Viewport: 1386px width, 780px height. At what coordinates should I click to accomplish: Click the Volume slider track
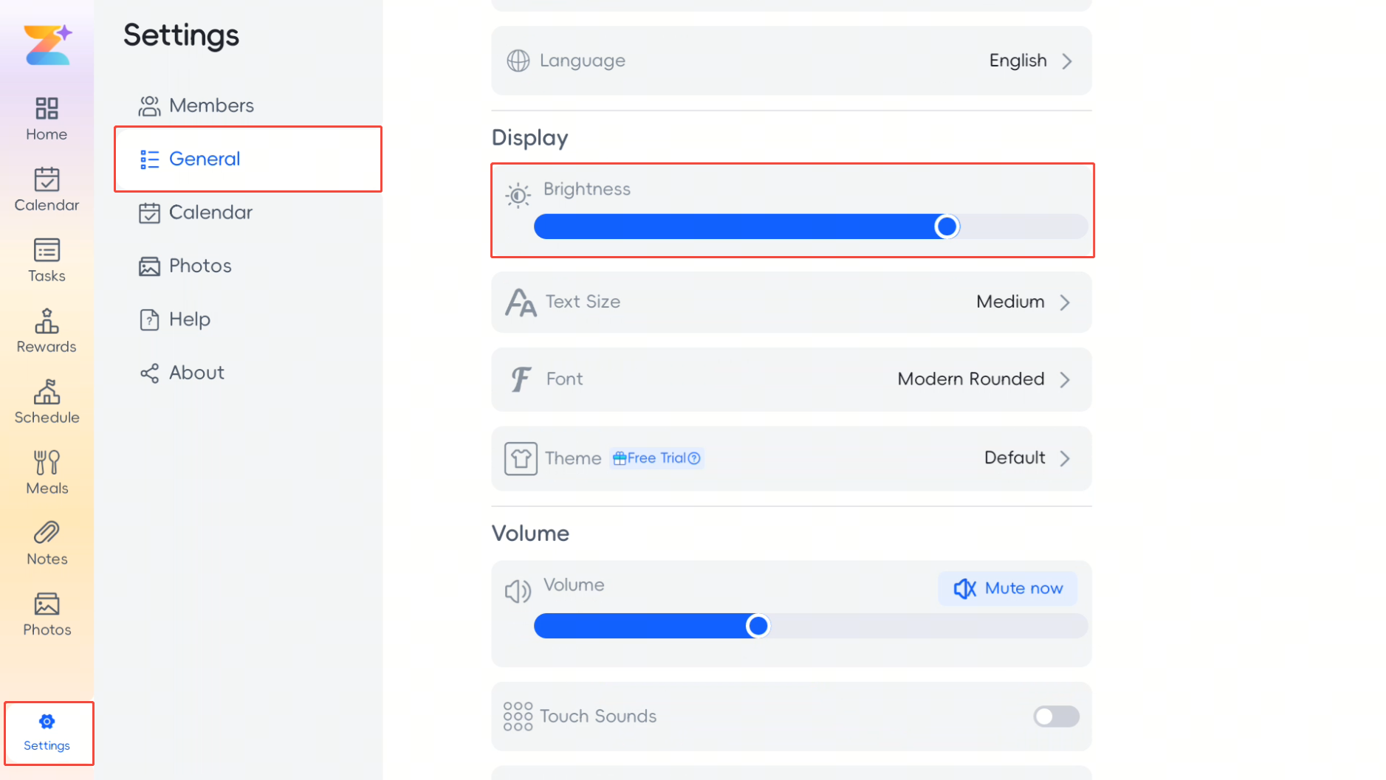tap(810, 626)
